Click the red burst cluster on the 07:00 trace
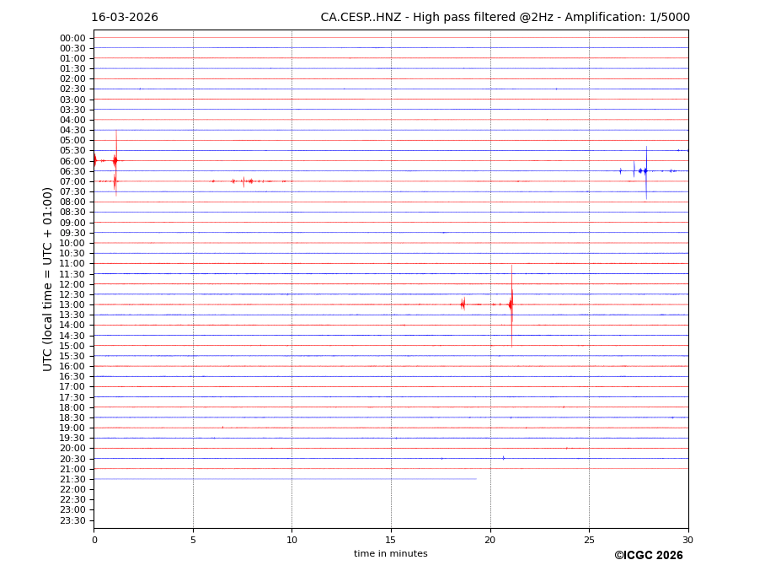The width and height of the screenshot is (781, 587). click(x=244, y=181)
